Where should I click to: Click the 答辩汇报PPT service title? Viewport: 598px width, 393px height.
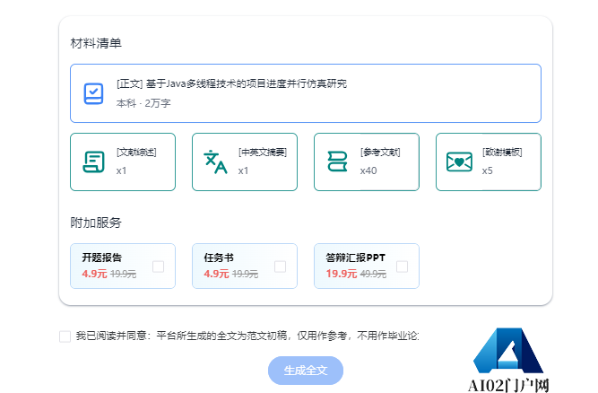click(355, 258)
